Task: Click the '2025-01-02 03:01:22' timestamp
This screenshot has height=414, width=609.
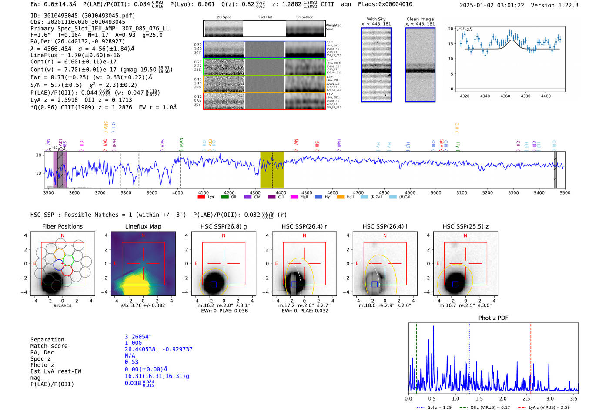Action: point(492,5)
